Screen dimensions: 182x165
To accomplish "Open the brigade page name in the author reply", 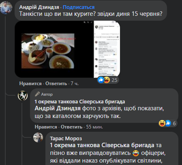I will (80, 102).
